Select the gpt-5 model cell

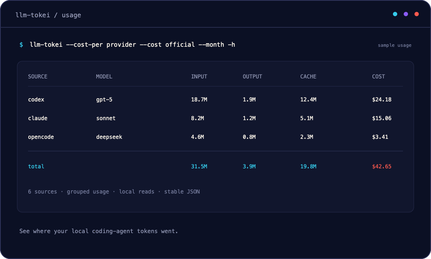104,100
